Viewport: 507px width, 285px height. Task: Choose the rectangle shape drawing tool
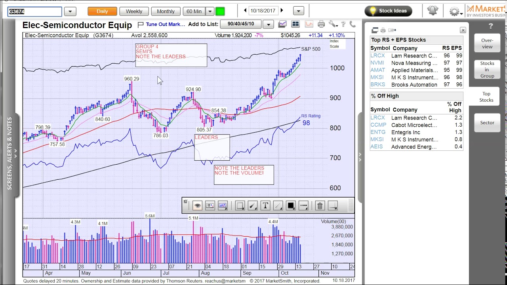point(240,205)
